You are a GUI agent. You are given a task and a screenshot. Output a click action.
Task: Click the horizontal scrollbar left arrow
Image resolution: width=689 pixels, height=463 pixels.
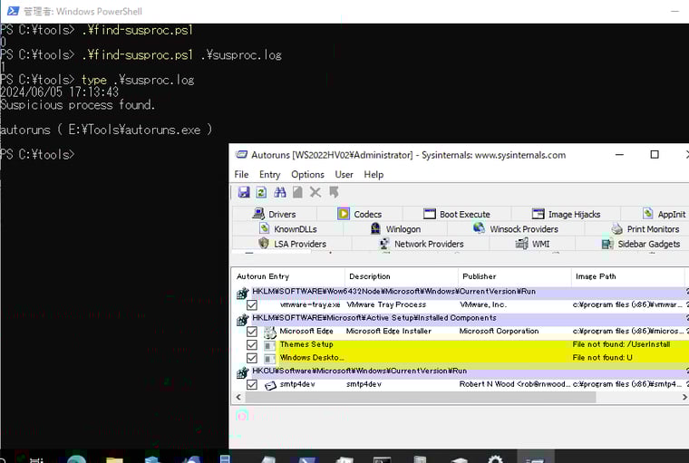[238, 397]
